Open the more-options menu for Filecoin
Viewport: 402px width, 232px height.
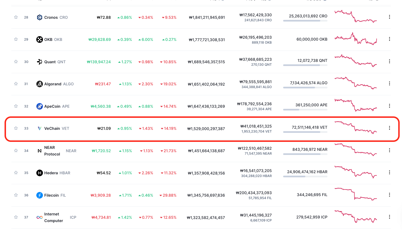pos(390,195)
